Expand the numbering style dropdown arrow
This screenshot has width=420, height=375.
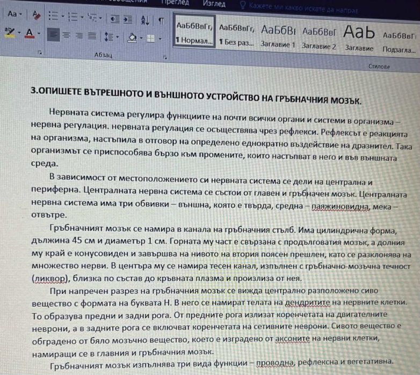pos(82,17)
